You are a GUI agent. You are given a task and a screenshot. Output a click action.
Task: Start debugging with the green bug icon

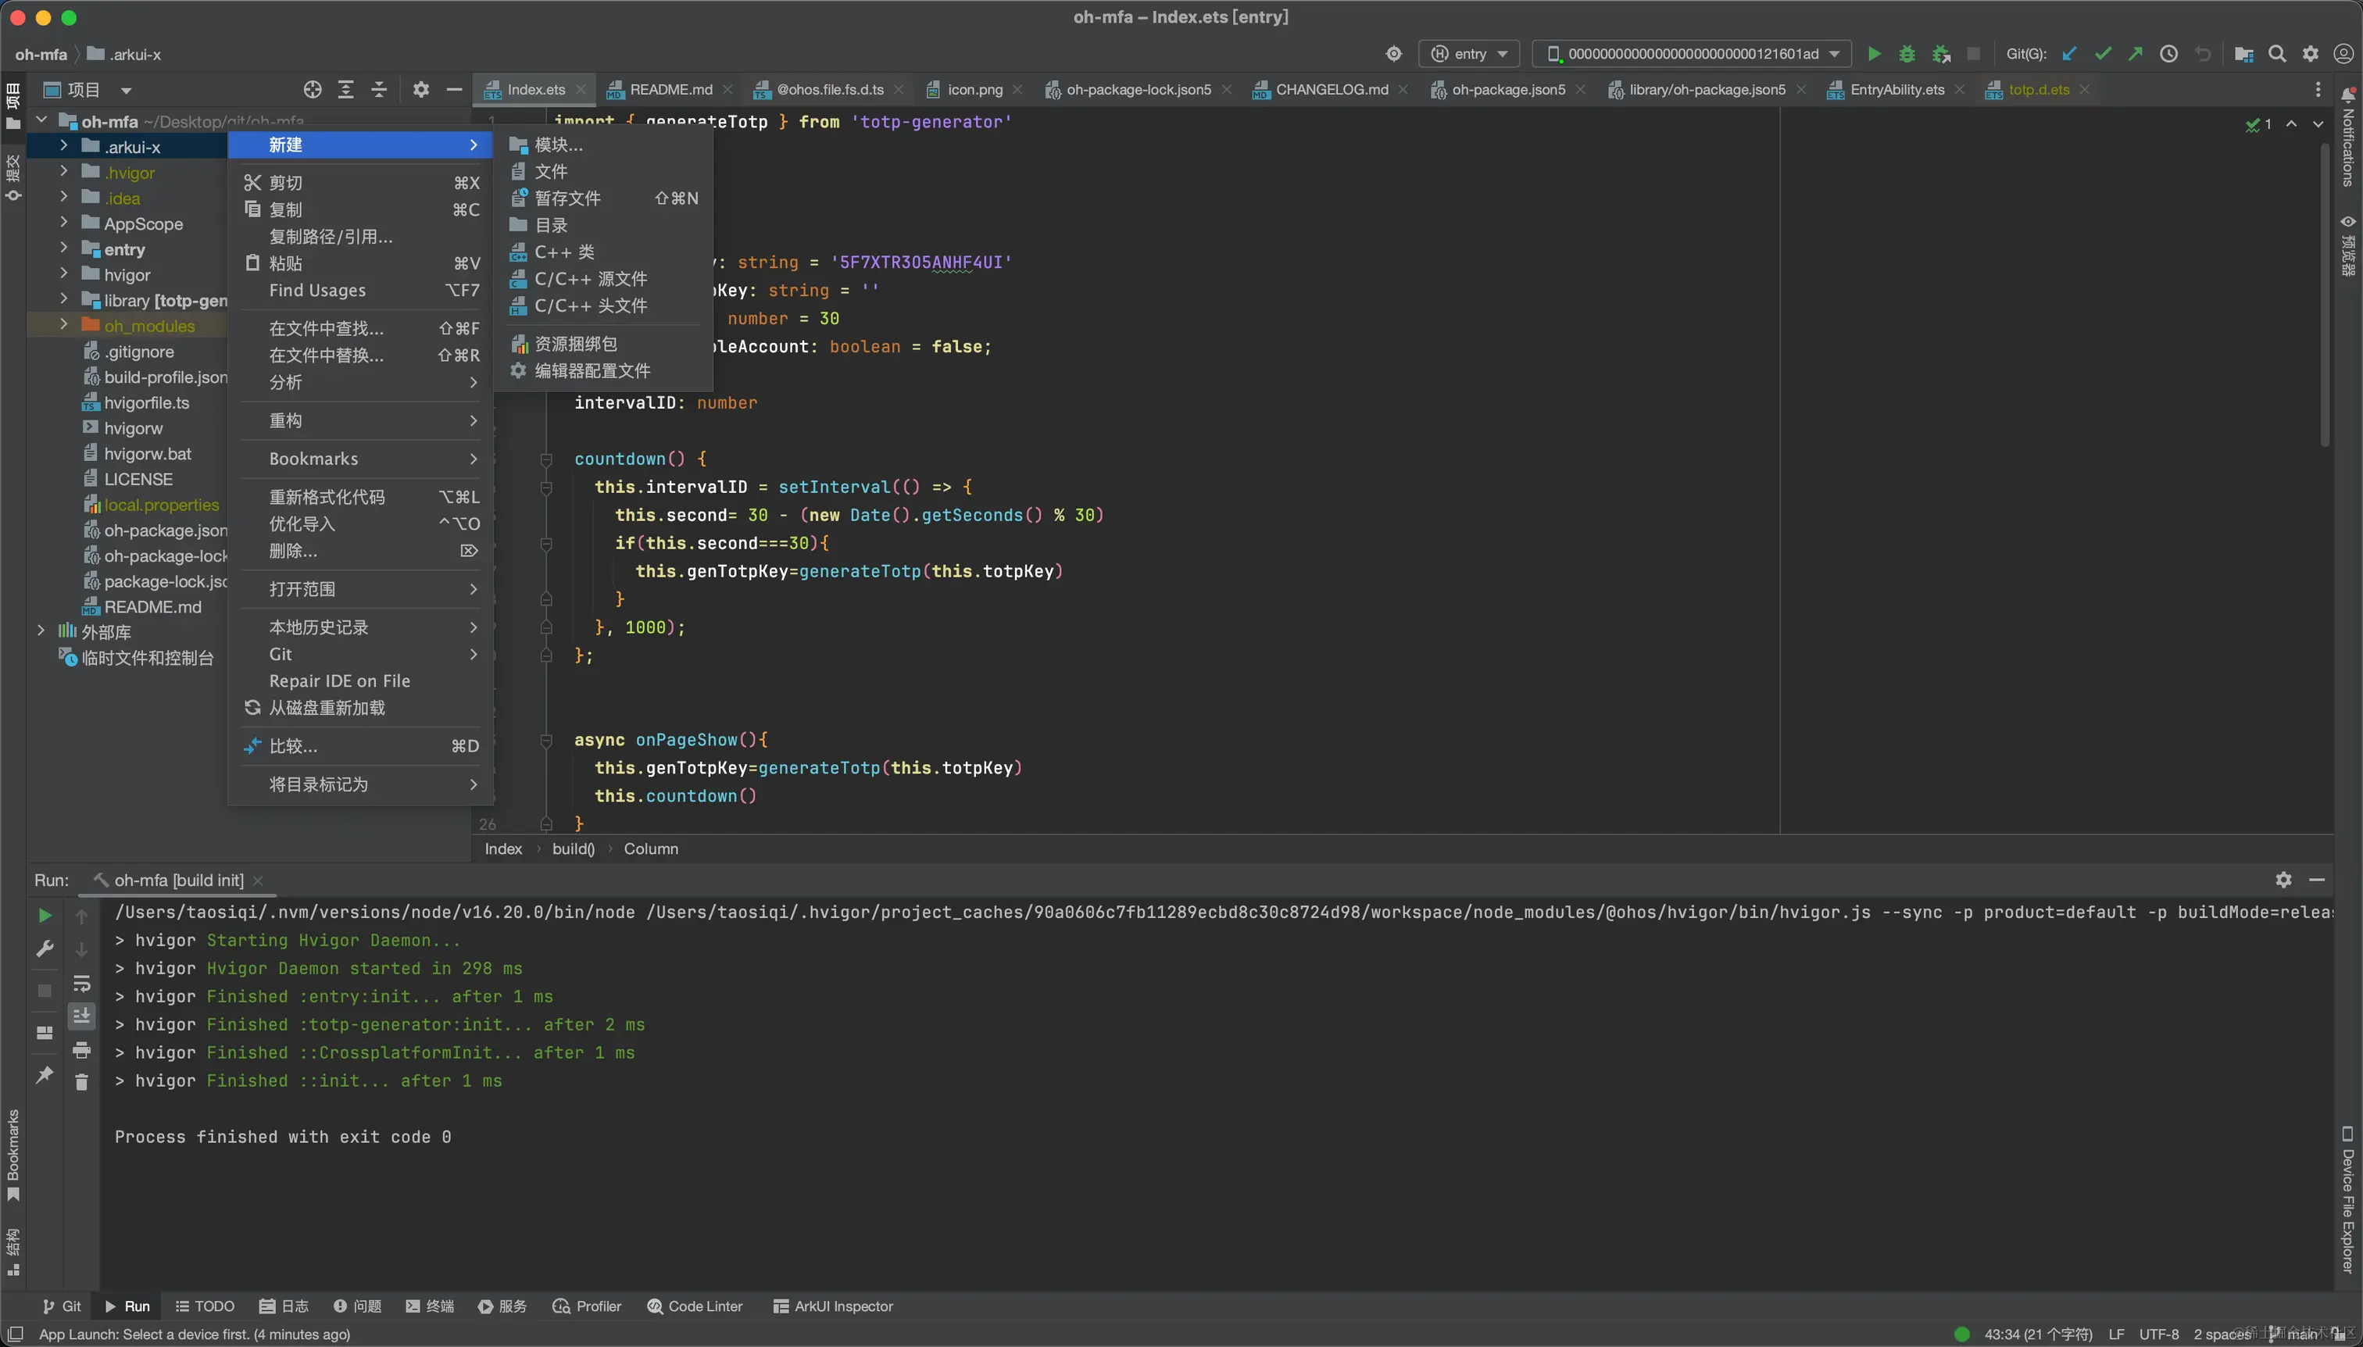click(1907, 54)
